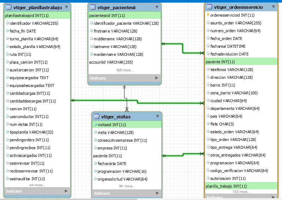Click vtiger_ordenesservicio table title
The image size is (282, 200).
tap(238, 7)
